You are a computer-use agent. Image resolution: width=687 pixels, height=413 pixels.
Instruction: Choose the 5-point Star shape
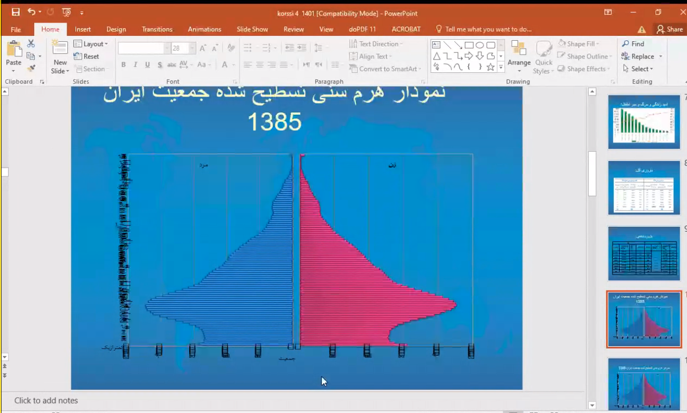pyautogui.click(x=491, y=67)
